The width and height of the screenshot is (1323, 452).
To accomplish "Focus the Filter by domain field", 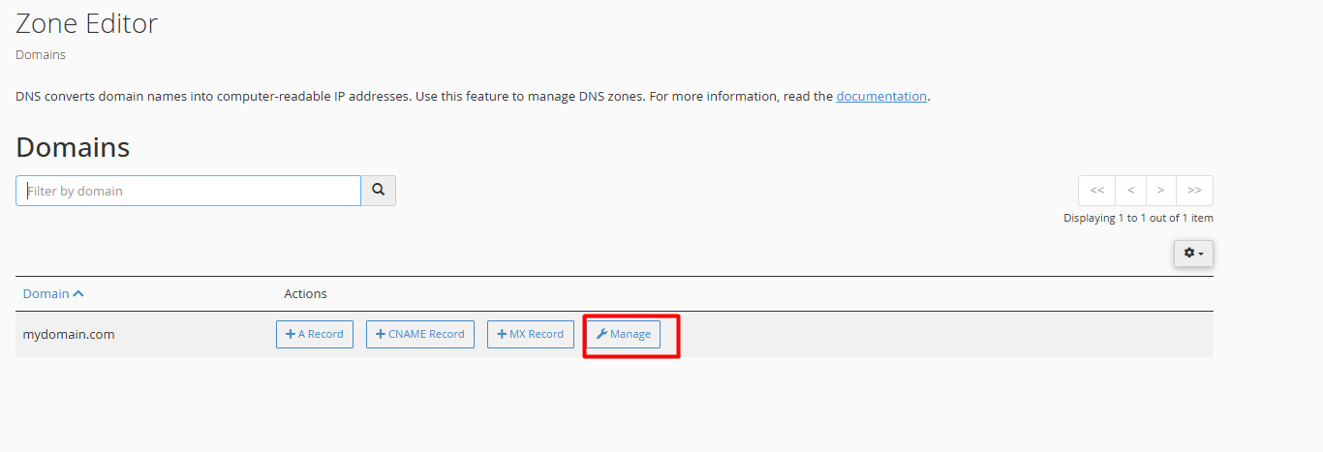I will (188, 191).
